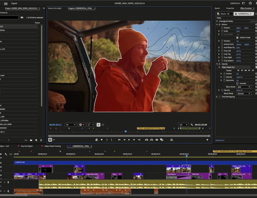Click the Program monitor settings wrench icon
This screenshot has height=198, width=257.
click(192, 125)
